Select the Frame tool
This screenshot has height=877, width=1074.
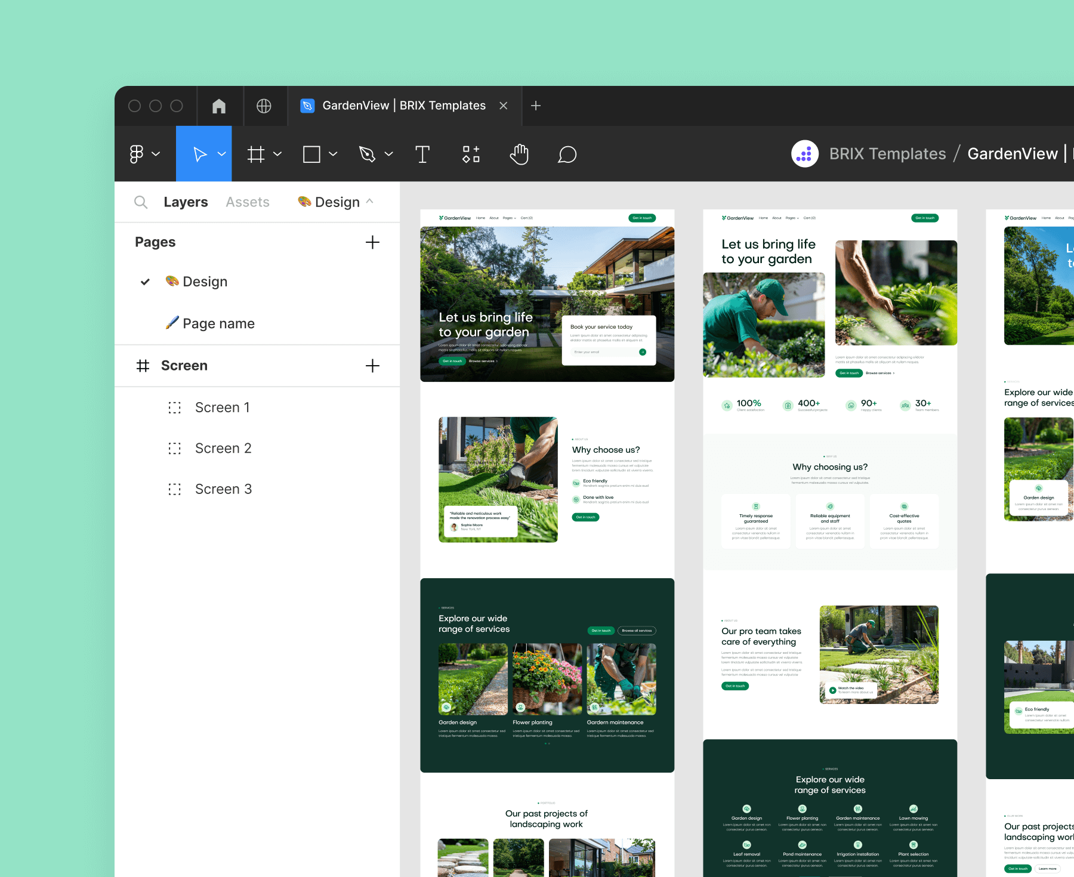pyautogui.click(x=256, y=154)
